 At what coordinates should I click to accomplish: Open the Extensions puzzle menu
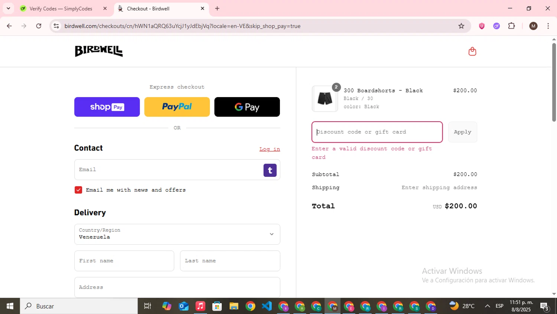(x=512, y=26)
